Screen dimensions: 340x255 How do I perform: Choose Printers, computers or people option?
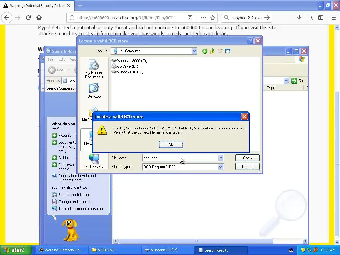click(64, 167)
